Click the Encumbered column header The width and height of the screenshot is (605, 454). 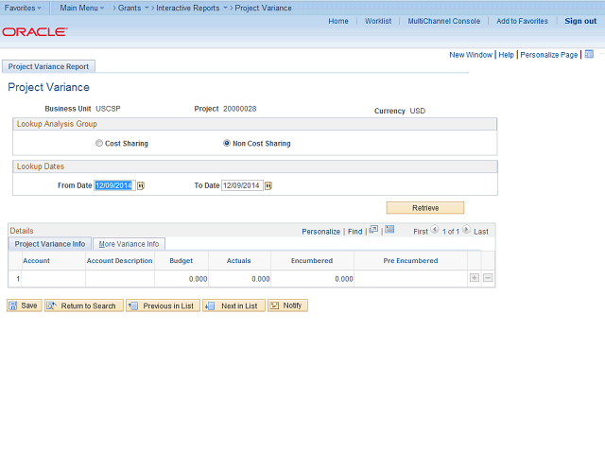312,261
